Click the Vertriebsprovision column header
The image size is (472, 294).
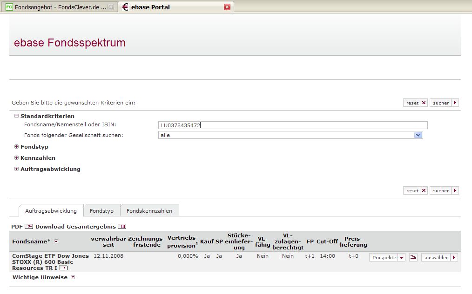tap(182, 242)
